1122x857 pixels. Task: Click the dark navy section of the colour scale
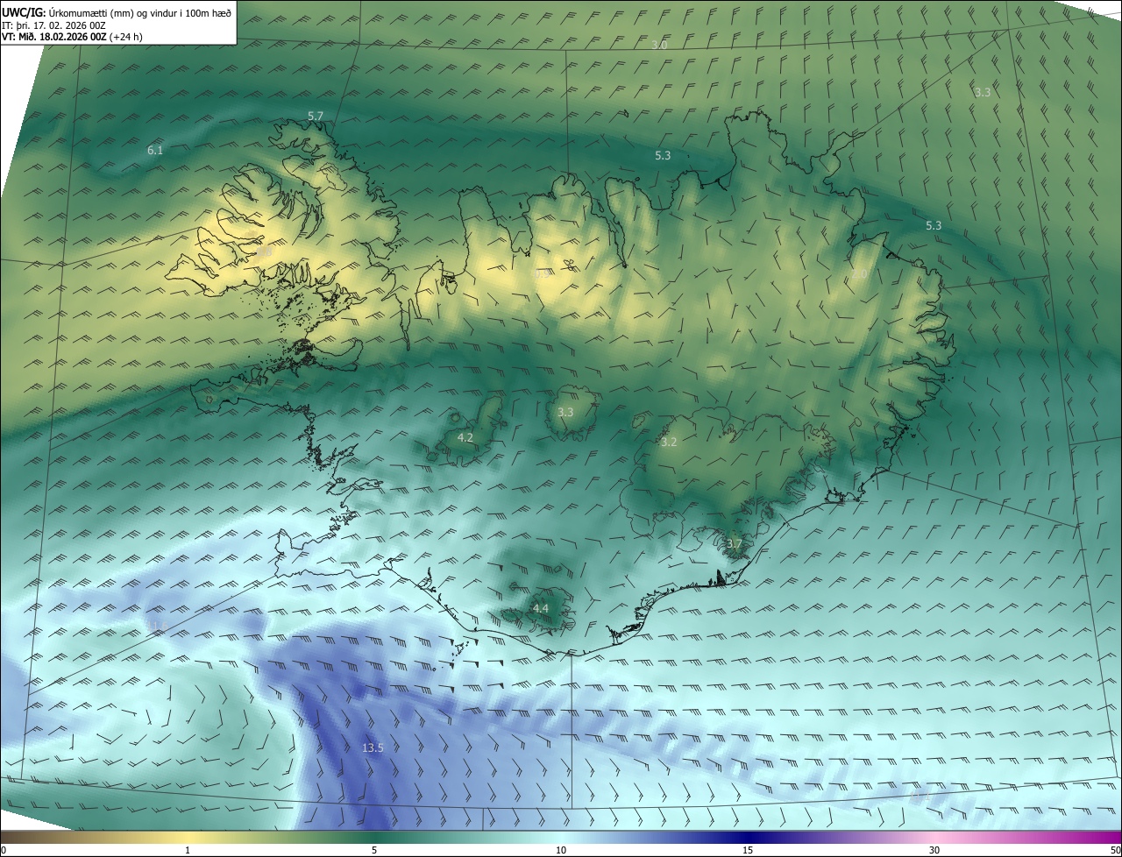pyautogui.click(x=748, y=837)
